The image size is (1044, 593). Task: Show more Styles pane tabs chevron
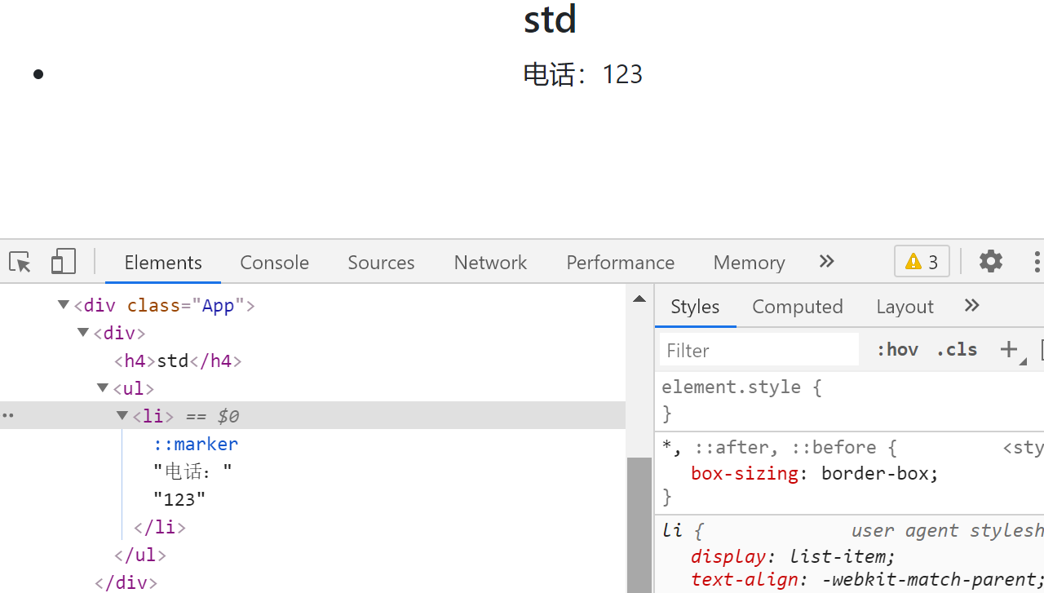[x=971, y=306]
